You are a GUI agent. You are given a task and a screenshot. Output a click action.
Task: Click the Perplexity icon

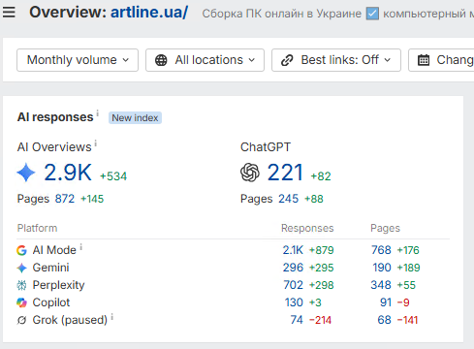(21, 285)
